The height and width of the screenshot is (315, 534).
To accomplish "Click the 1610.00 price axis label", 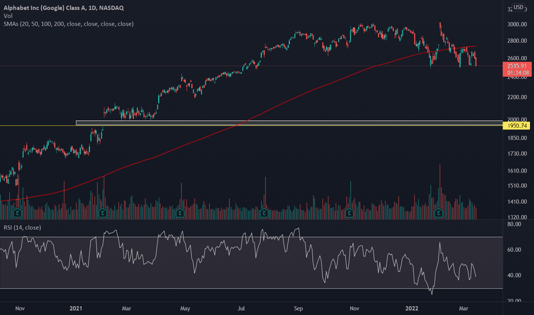I will 517,171.
